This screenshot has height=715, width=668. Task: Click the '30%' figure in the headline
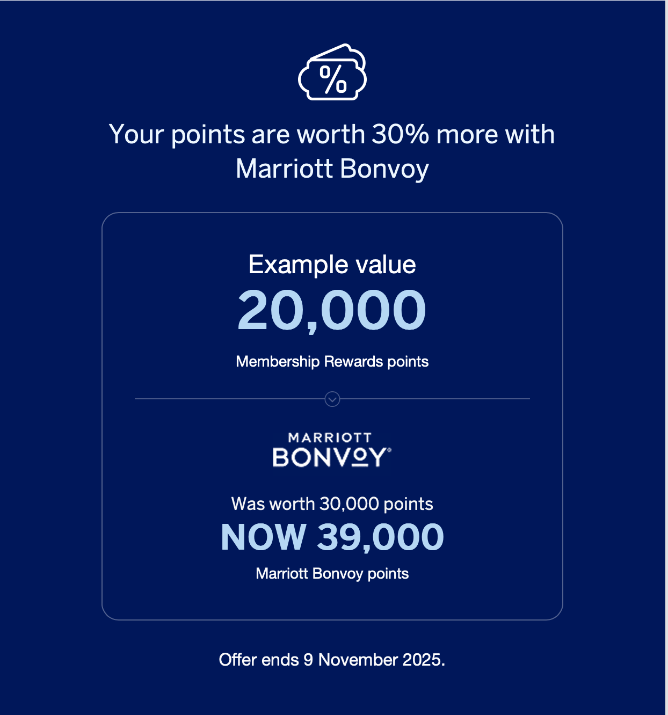pos(401,134)
